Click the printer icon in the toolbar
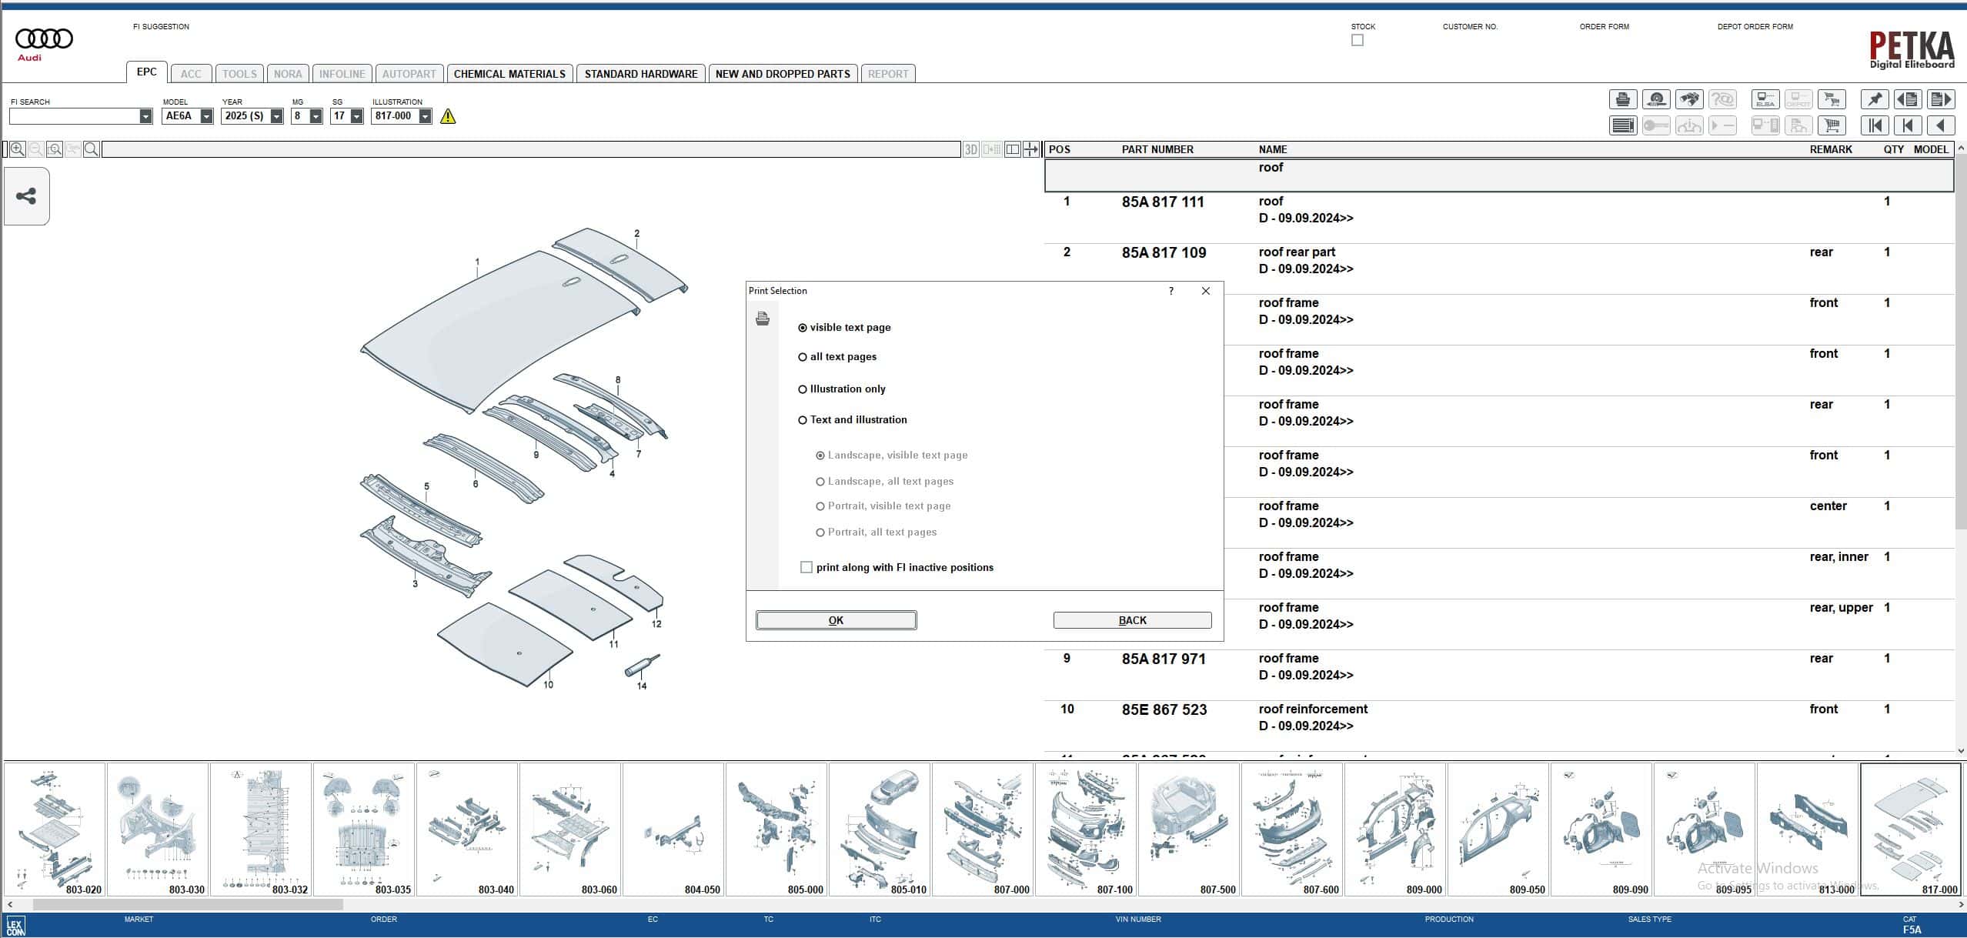This screenshot has height=938, width=1967. click(x=1623, y=99)
